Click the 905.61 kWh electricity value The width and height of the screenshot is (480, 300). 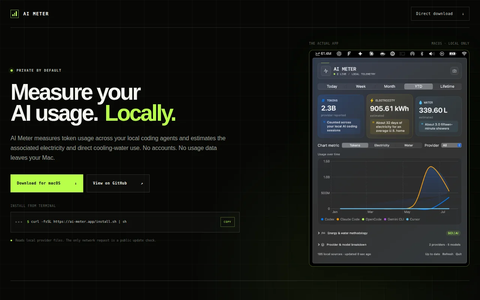pos(389,108)
